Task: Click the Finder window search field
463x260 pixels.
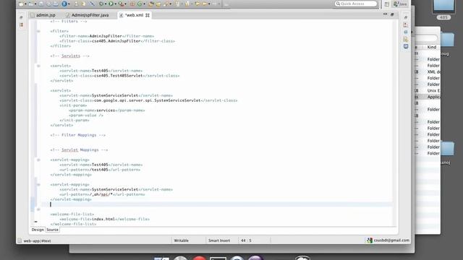Action: 426,38
